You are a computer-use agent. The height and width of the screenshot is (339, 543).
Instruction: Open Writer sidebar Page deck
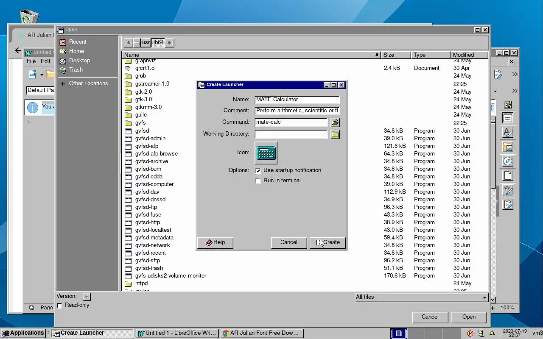point(508,175)
